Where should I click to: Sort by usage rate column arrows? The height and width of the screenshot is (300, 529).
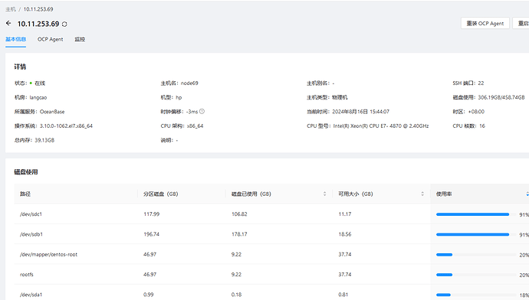pyautogui.click(x=527, y=194)
